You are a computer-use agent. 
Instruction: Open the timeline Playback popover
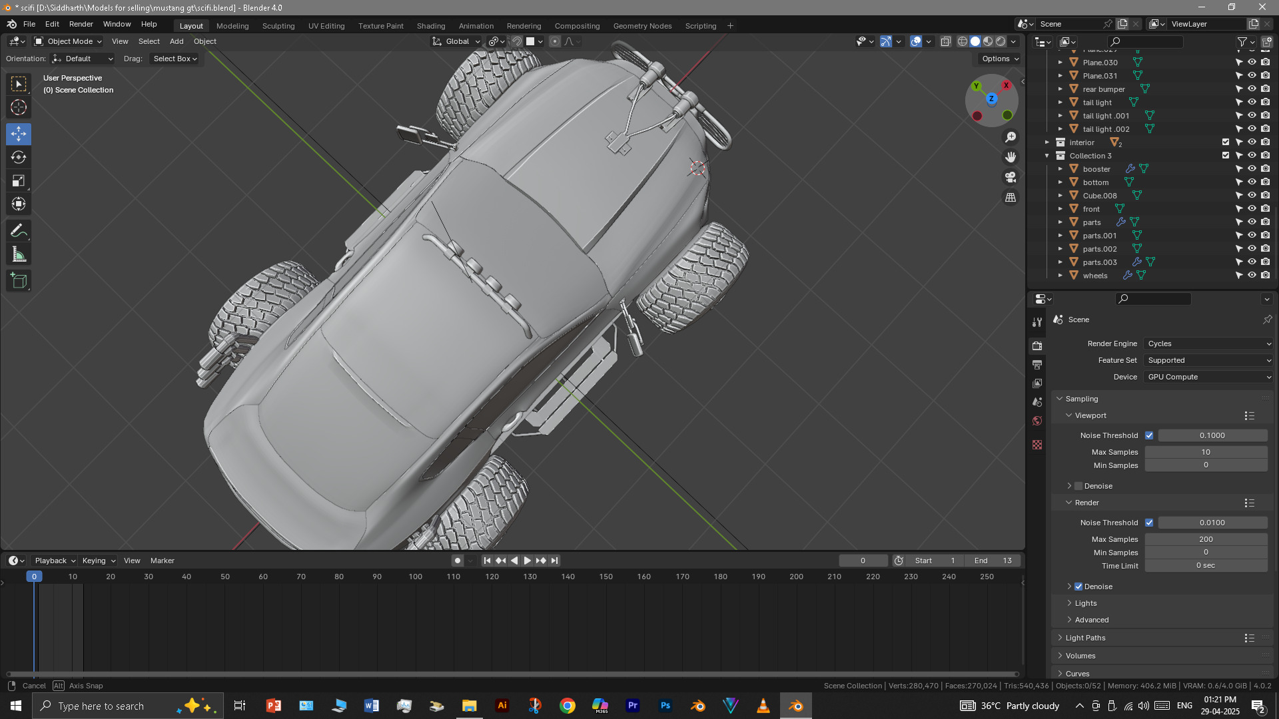pos(55,561)
